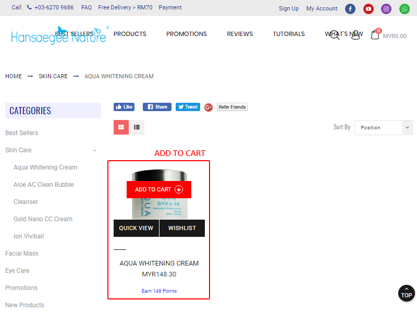This screenshot has width=417, height=313.
Task: Click the MYR0.00 cart total
Action: coord(395,36)
